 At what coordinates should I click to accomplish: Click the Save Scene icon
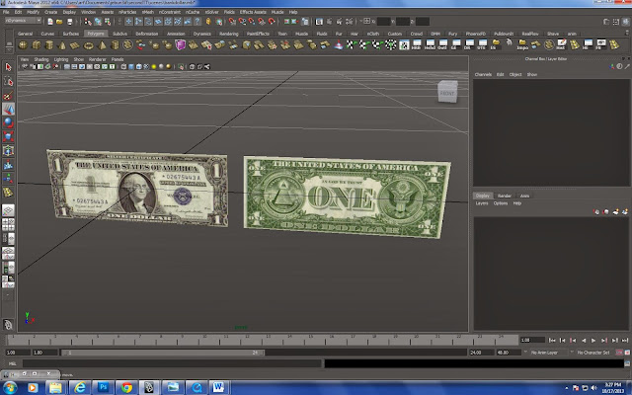tap(69, 22)
